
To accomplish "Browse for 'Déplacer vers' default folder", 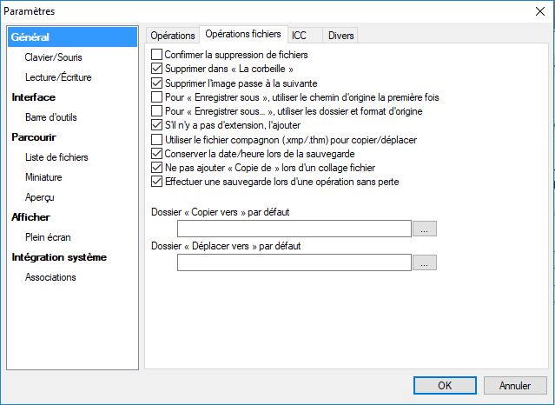I will coord(424,262).
